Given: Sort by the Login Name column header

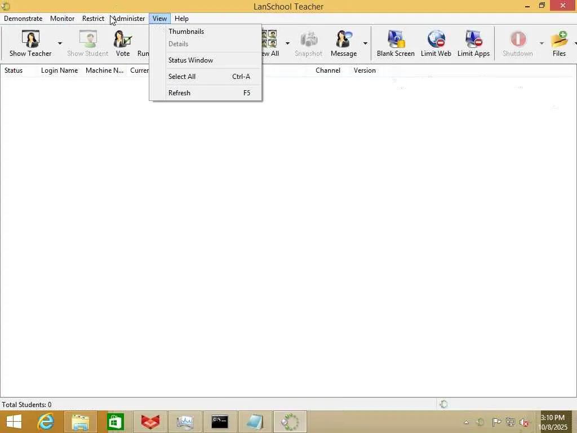Looking at the screenshot, I should tap(59, 70).
